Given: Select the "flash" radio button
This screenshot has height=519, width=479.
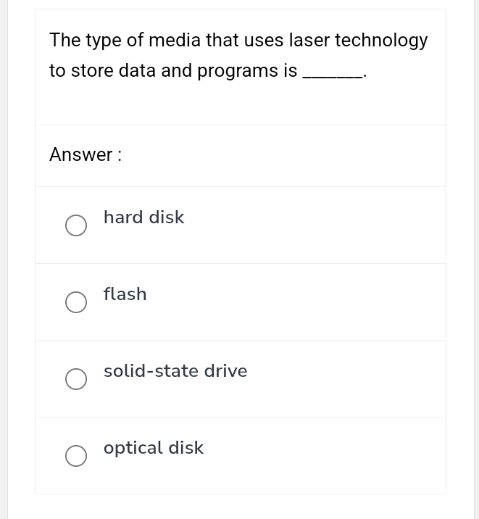Looking at the screenshot, I should (76, 302).
